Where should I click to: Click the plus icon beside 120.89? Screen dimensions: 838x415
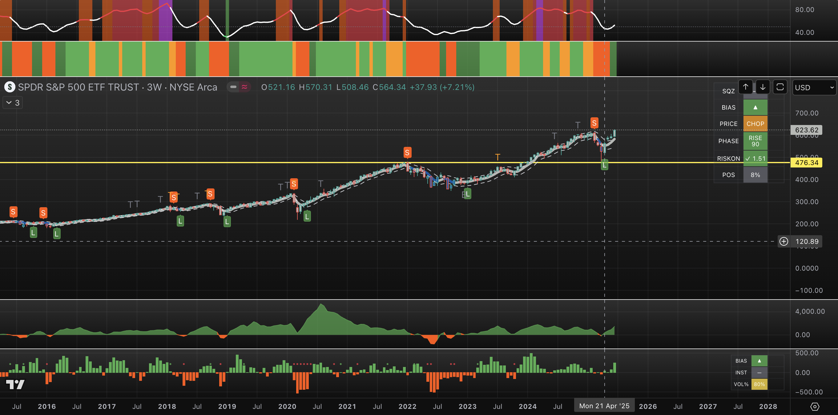pos(784,241)
